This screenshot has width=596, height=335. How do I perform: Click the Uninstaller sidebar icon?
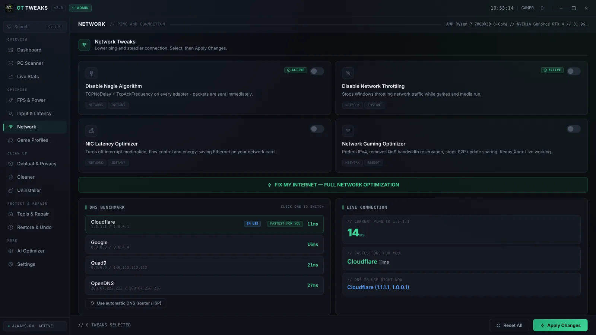point(11,191)
